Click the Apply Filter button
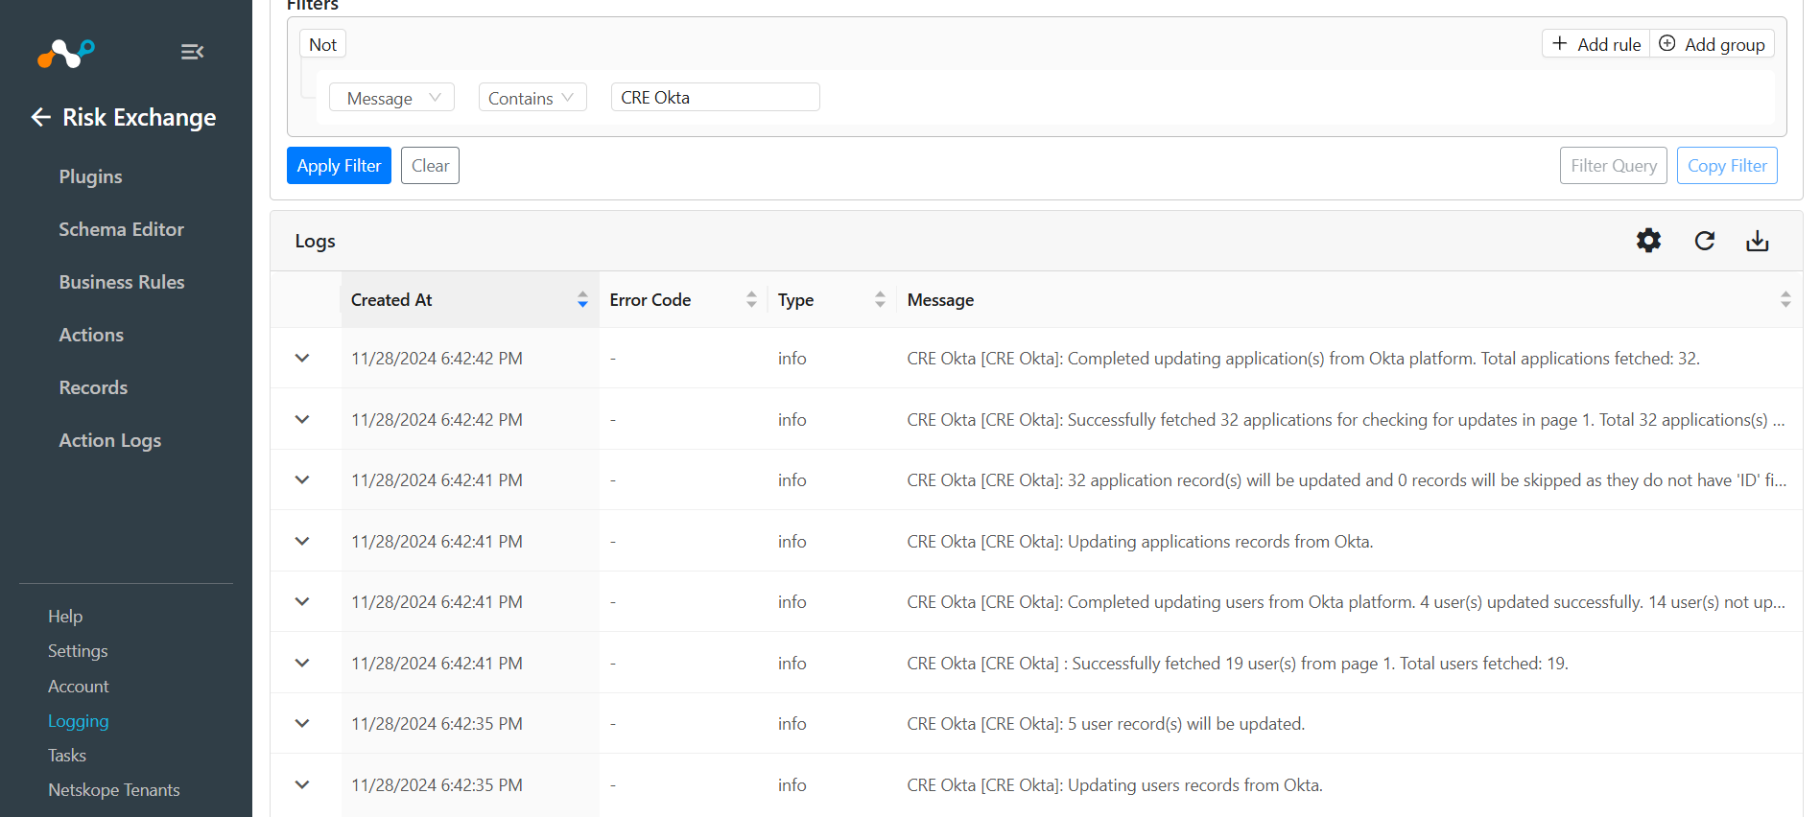Screen dimensions: 1820x817 tap(339, 165)
